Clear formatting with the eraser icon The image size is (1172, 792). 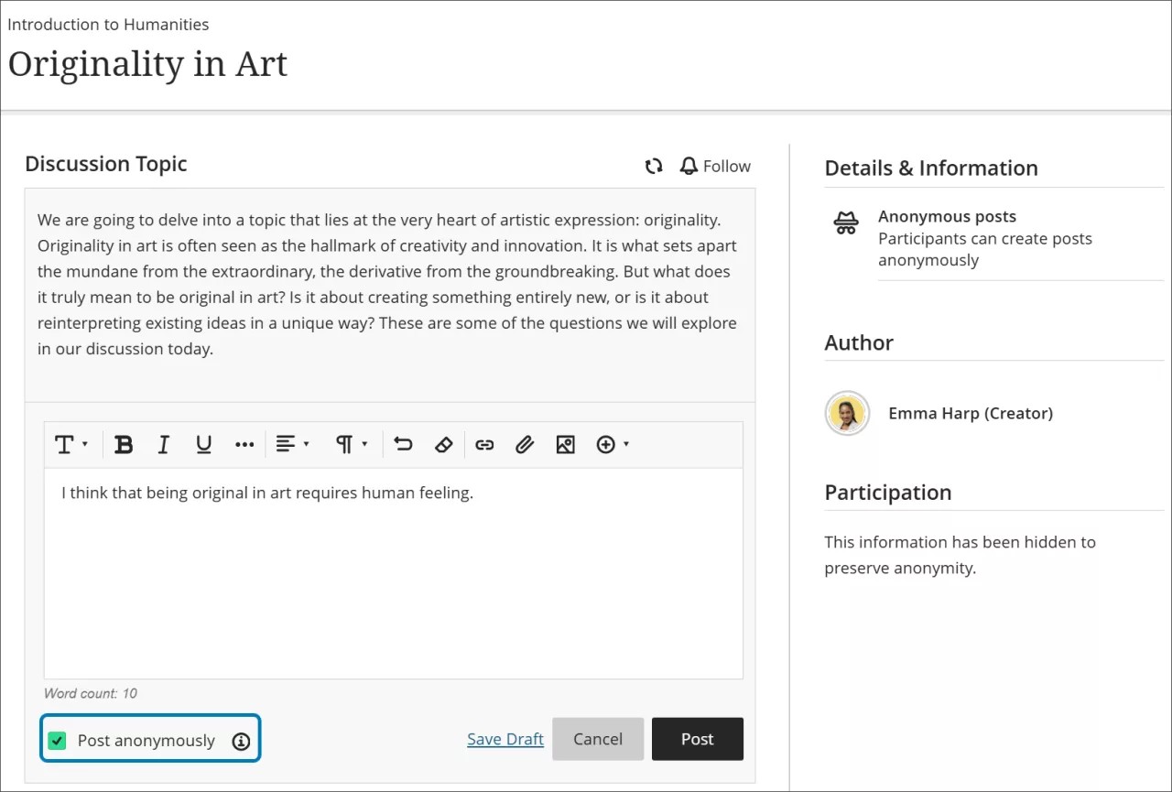click(444, 444)
